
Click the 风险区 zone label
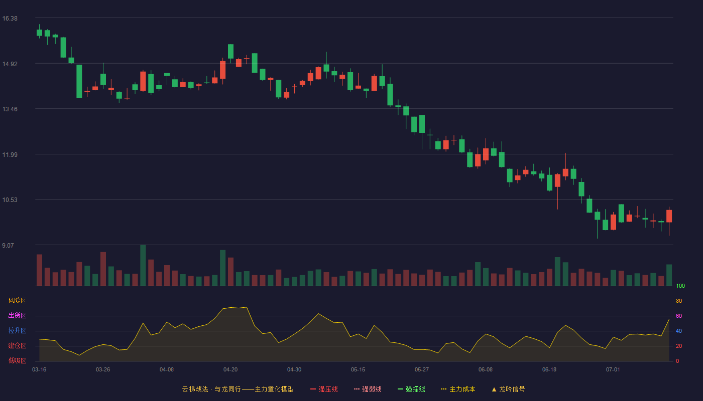coord(17,301)
